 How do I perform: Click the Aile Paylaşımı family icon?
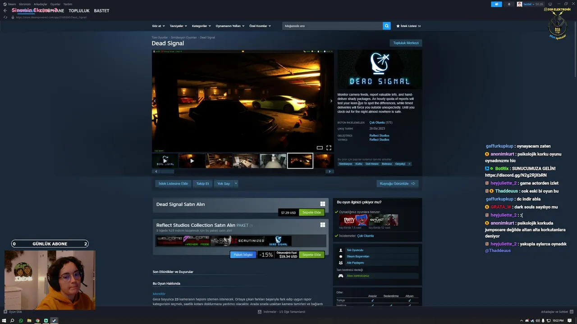click(x=341, y=263)
